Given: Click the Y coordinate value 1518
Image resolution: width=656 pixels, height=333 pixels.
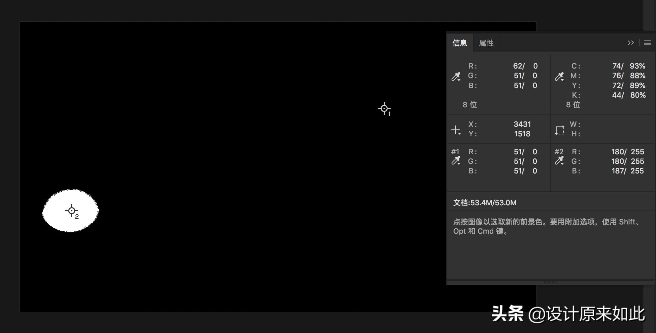Looking at the screenshot, I should coord(522,134).
